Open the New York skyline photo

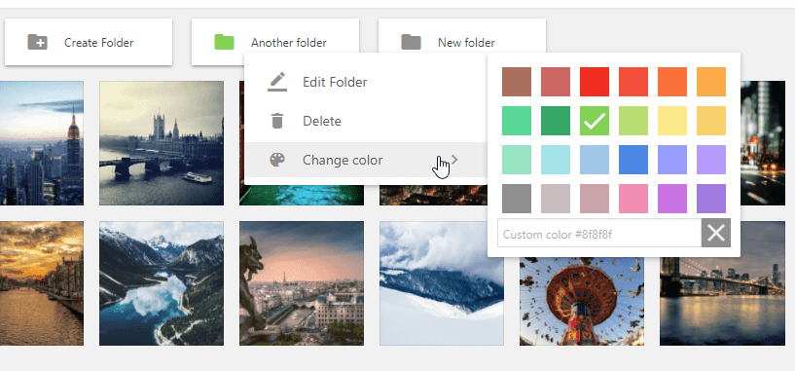42,143
